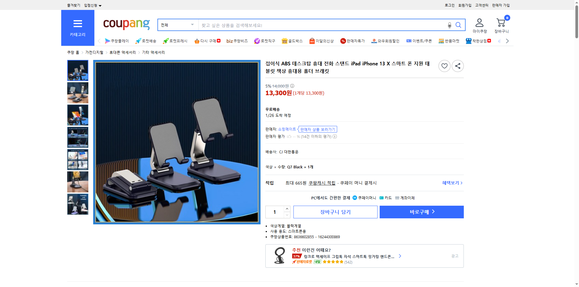Click the blue 바로구매 button

pyautogui.click(x=421, y=212)
